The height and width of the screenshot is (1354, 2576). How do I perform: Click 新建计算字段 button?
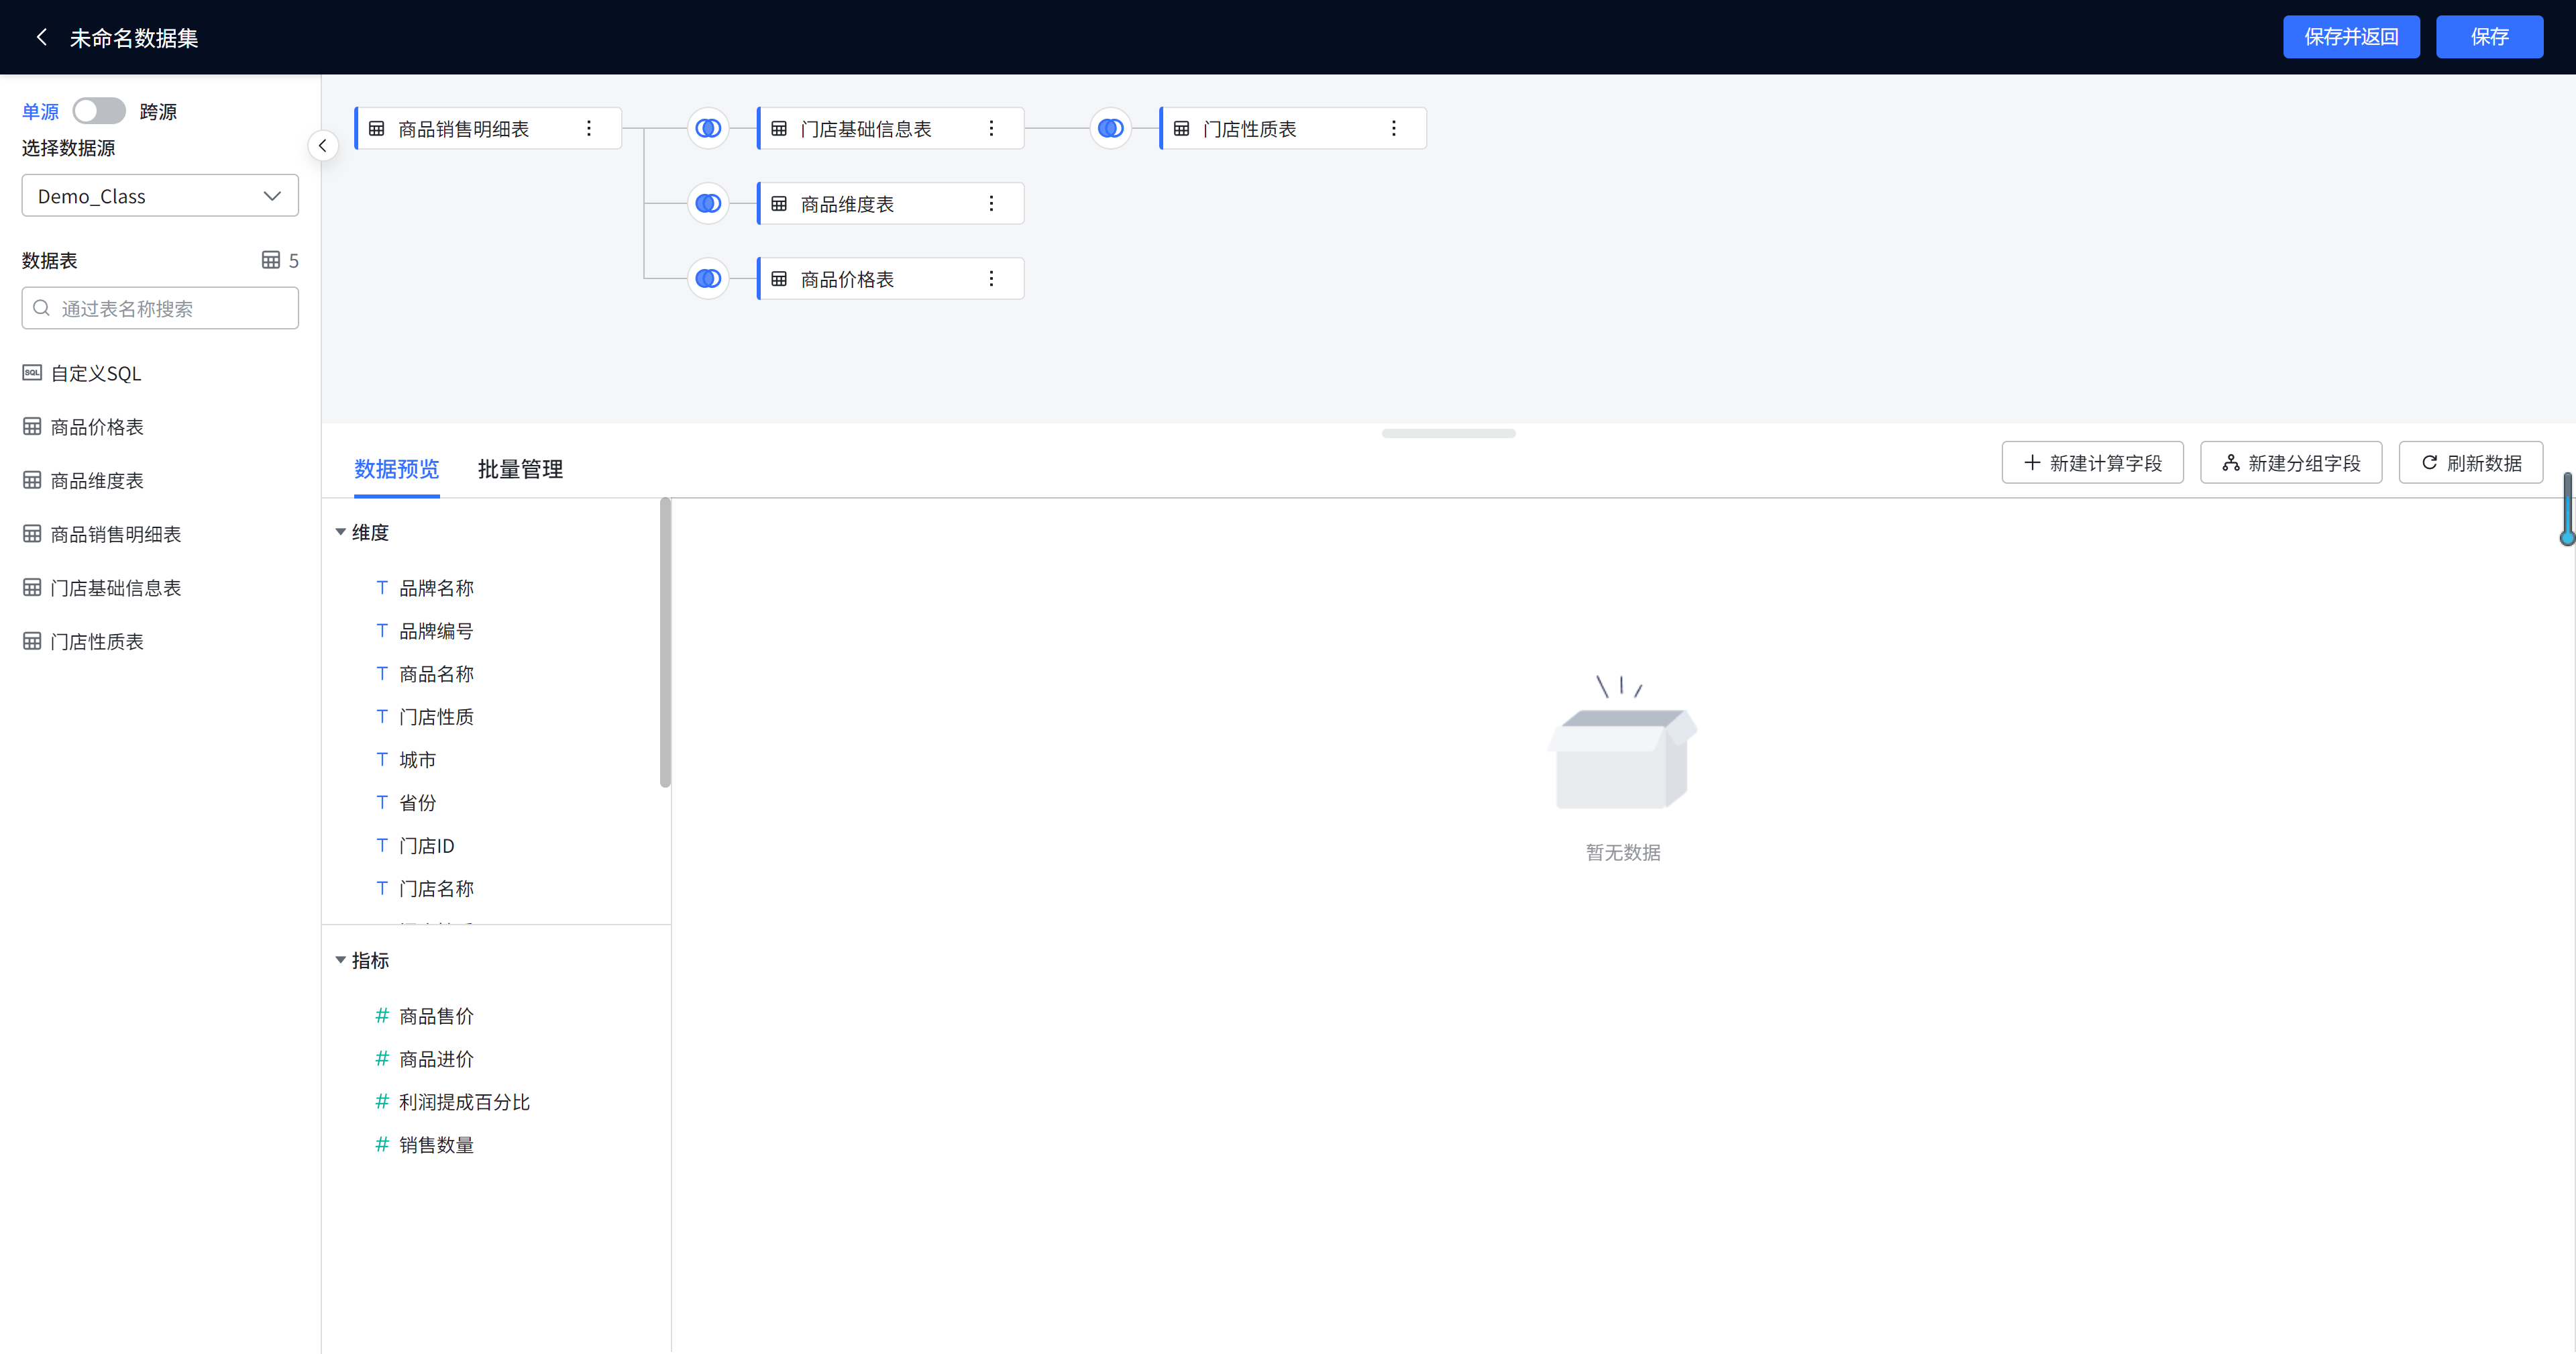click(x=2092, y=463)
